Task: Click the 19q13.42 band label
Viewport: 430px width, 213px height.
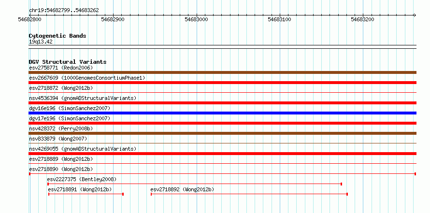Action: (41, 42)
